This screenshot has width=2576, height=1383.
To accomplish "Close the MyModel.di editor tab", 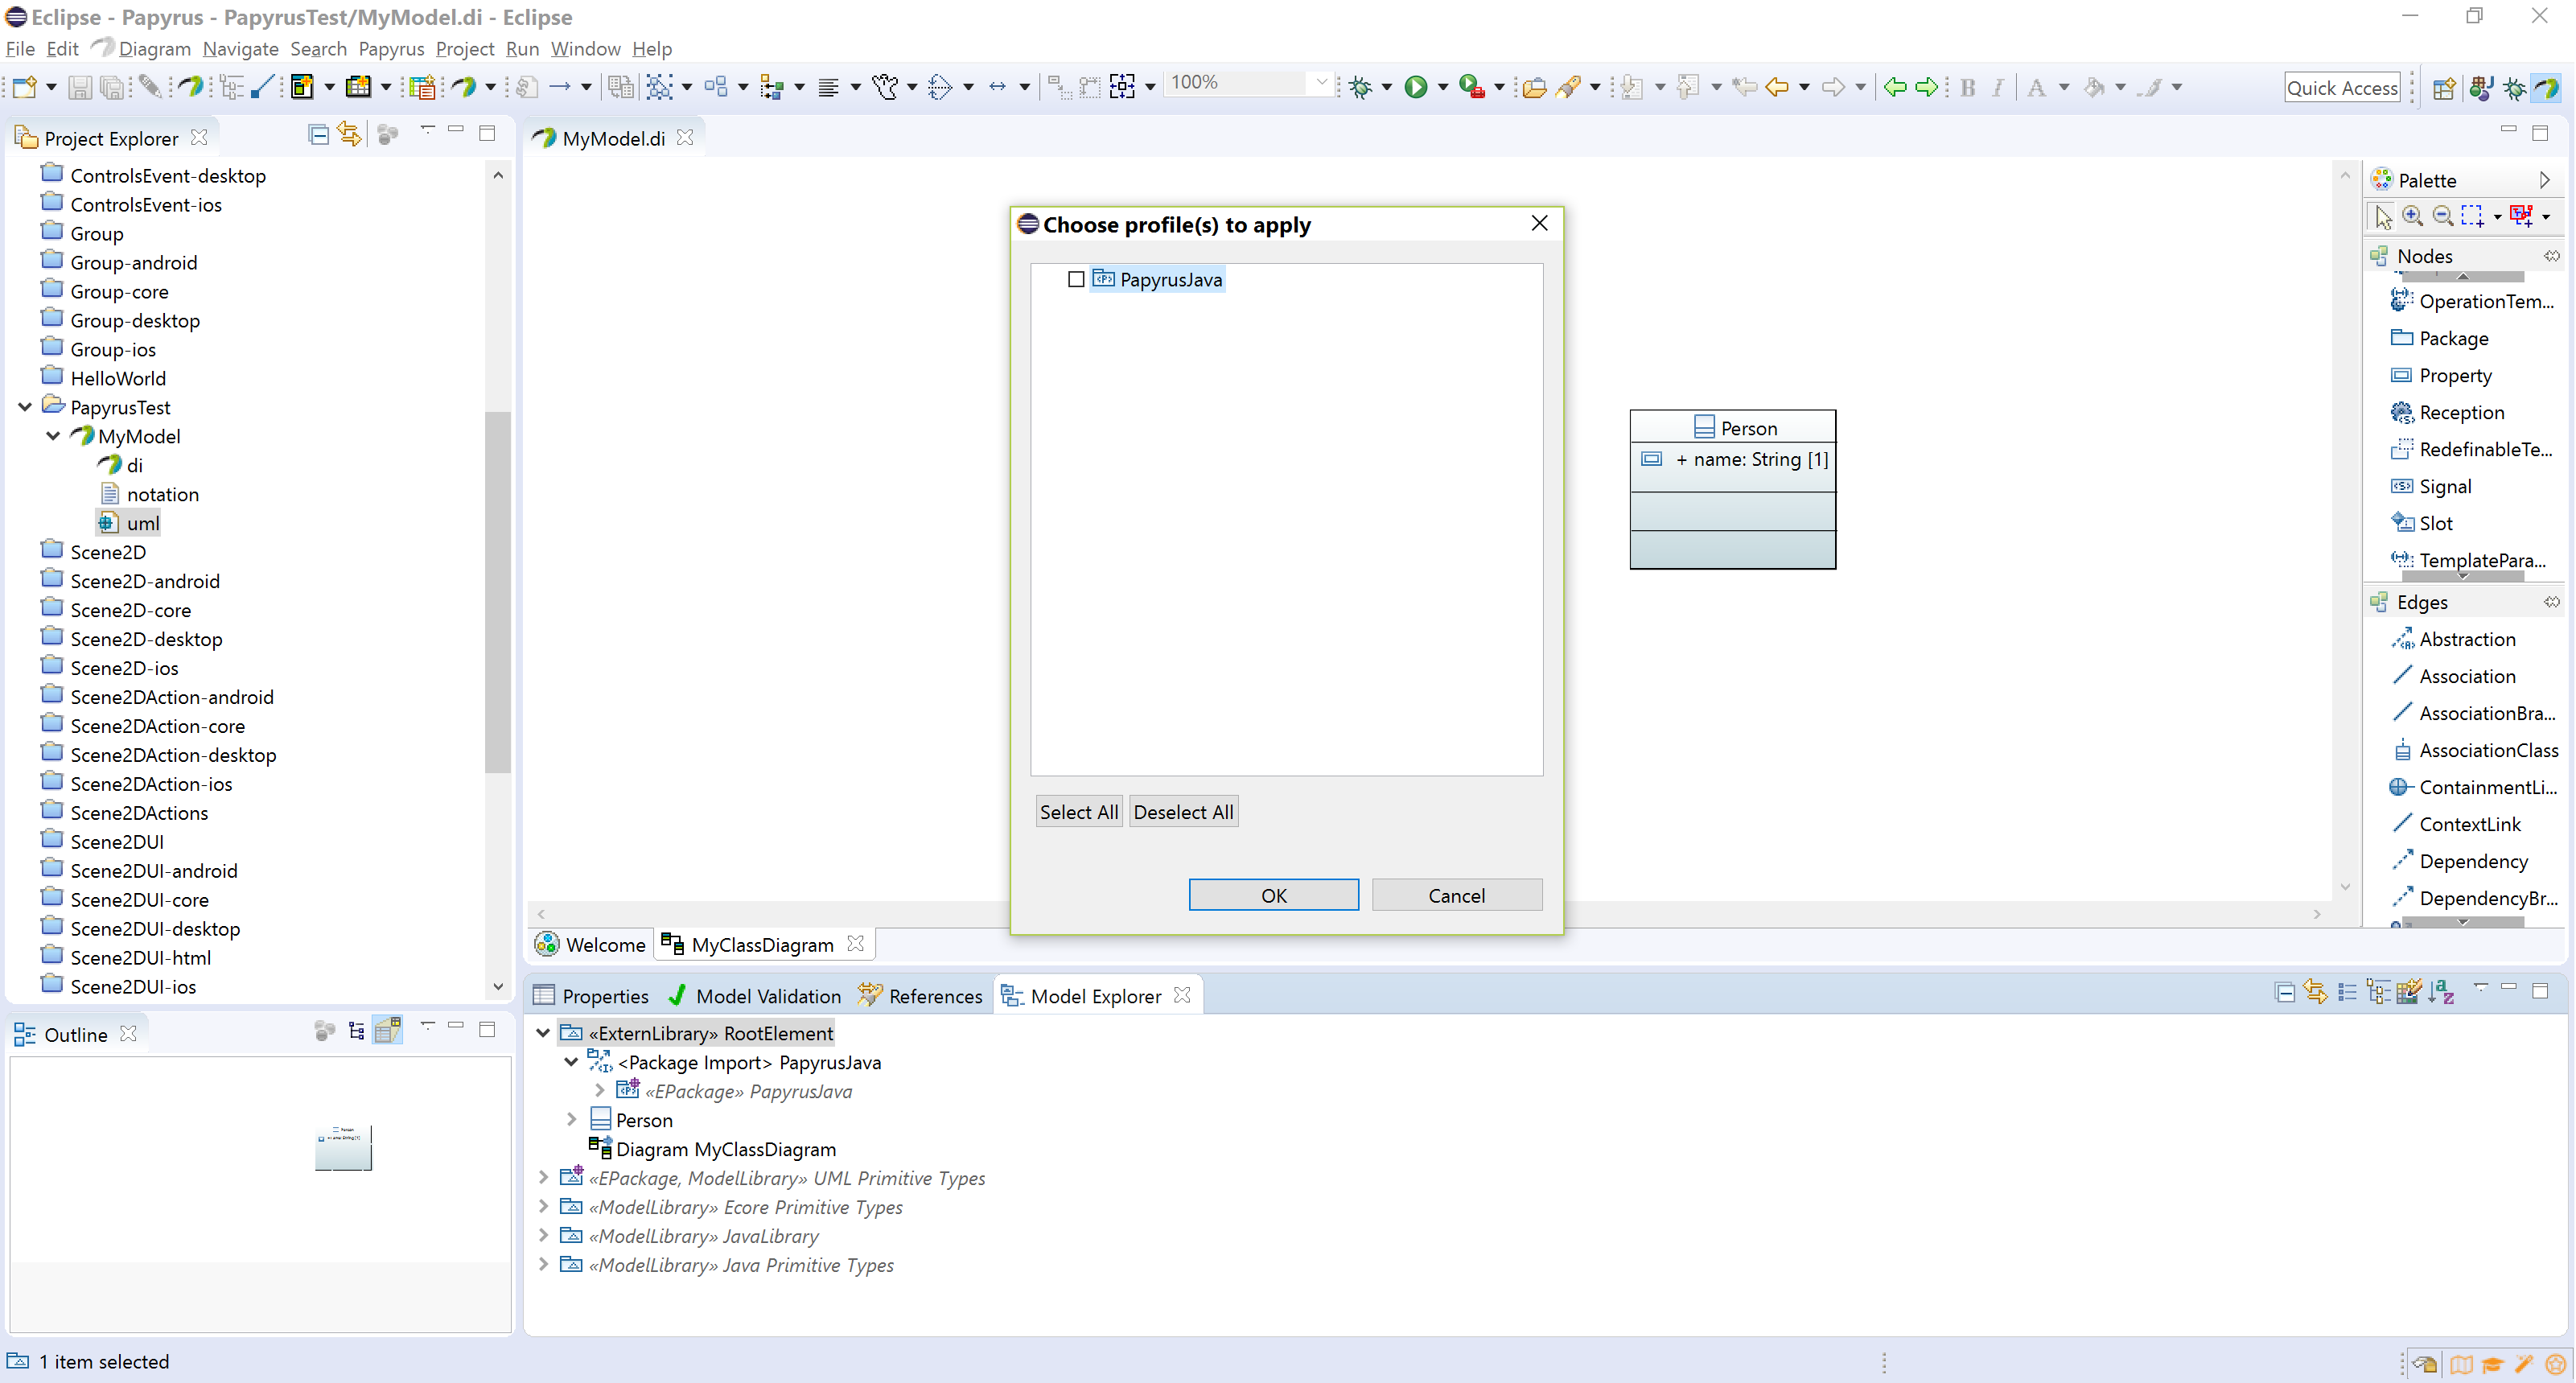I will [x=685, y=138].
